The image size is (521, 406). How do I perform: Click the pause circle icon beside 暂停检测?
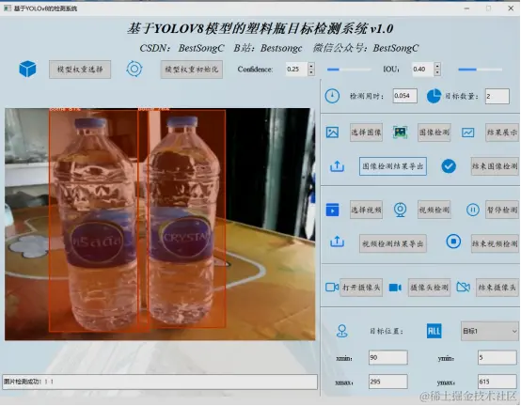pyautogui.click(x=473, y=210)
